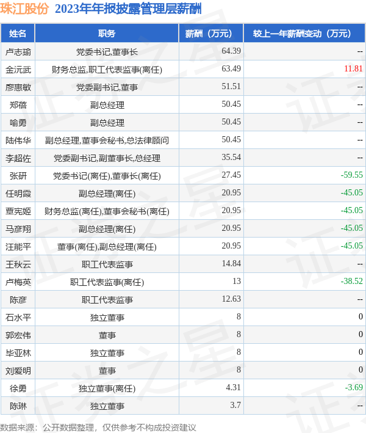366x433 pixels.
Task: Click change value -45.05 in 任明霞 row
Action: 351,192
